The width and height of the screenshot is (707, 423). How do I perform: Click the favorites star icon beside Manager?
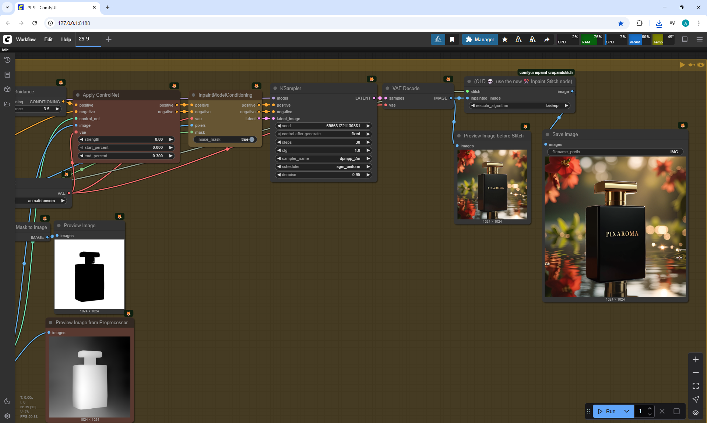[505, 39]
